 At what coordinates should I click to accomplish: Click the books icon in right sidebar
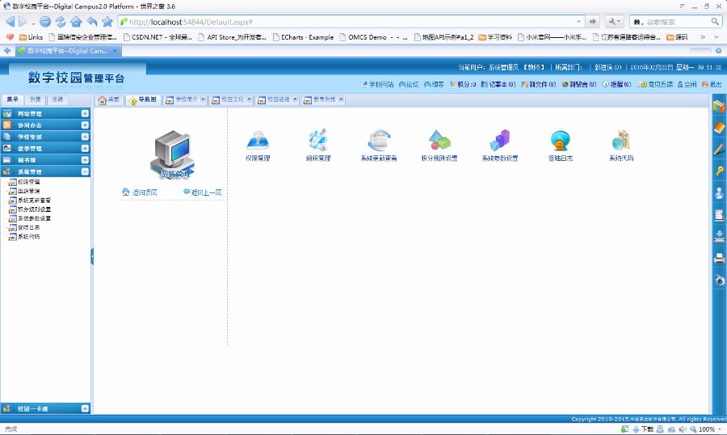coord(719,106)
